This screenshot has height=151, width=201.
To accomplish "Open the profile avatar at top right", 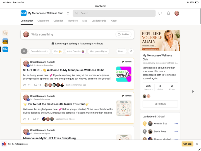I will (x=177, y=13).
